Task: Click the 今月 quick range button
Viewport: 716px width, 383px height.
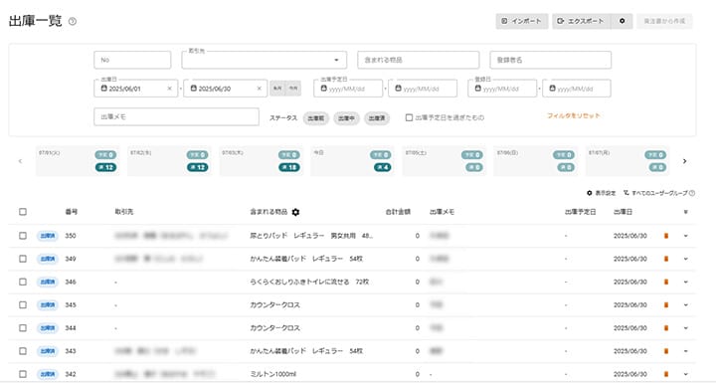Action: (293, 89)
